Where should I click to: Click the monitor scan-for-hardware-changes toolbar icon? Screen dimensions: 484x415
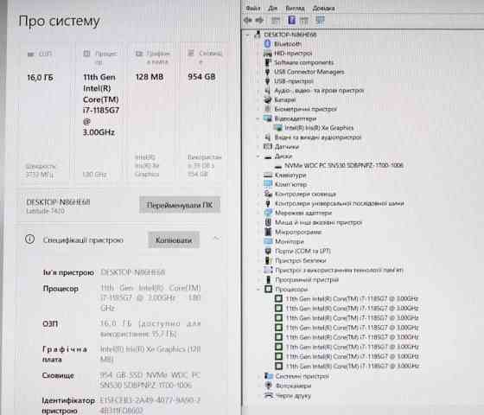coord(320,21)
